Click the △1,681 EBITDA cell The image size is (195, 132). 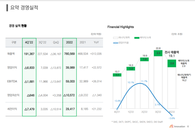[x=30, y=81]
